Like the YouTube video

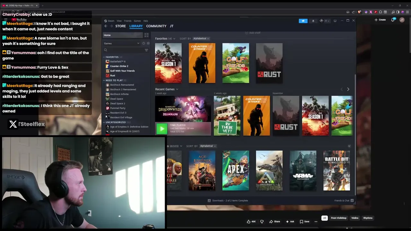pyautogui.click(x=251, y=221)
